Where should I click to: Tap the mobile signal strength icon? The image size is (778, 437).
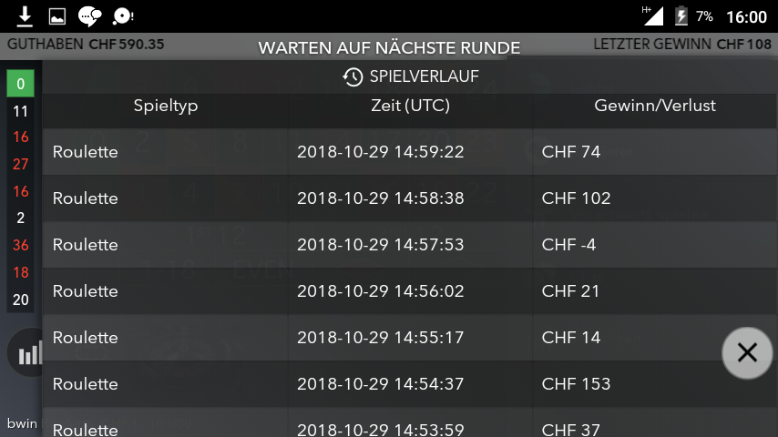tap(653, 15)
